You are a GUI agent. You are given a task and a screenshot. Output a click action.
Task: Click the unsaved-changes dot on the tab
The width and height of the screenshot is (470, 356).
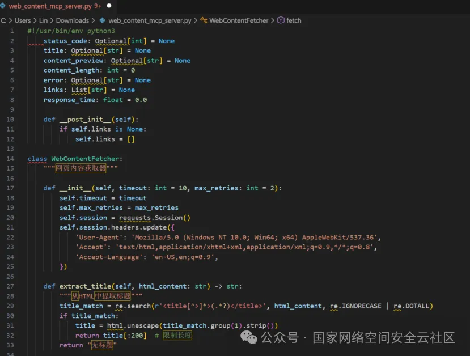(109, 6)
